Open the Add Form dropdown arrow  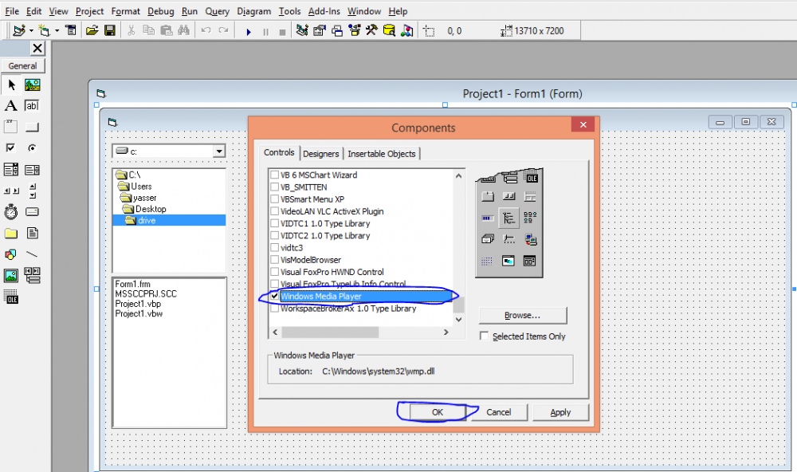57,31
